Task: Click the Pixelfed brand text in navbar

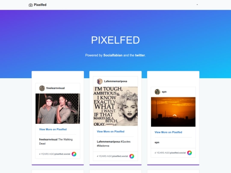Action: tap(40, 5)
